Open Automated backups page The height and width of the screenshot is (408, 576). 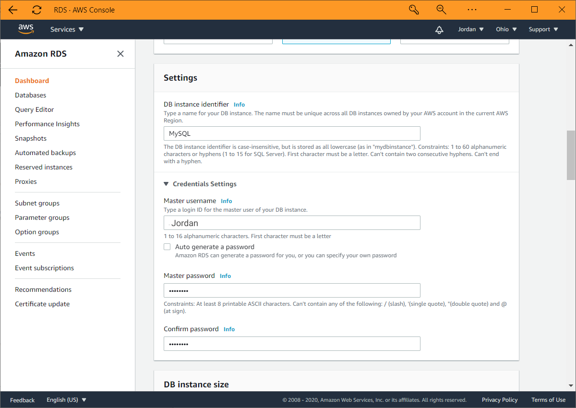[x=45, y=153]
